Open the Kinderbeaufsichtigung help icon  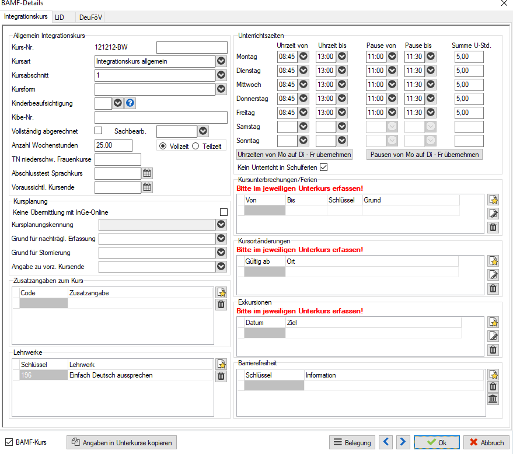[x=130, y=103]
